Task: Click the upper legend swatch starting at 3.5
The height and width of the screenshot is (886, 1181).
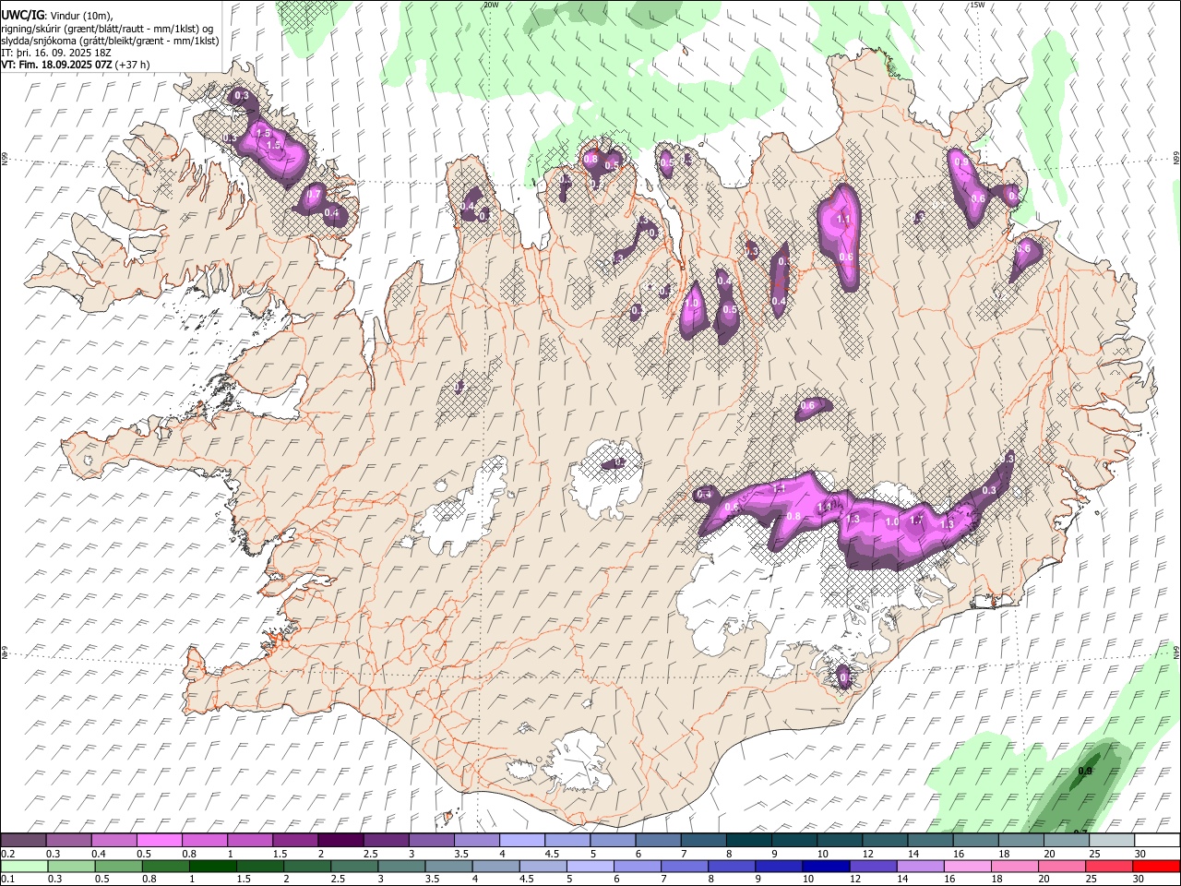Action: point(476,841)
